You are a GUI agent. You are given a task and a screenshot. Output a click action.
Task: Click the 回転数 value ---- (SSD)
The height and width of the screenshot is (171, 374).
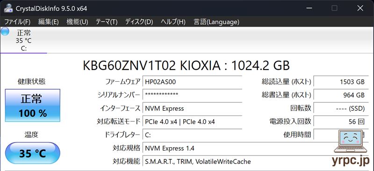pyautogui.click(x=341, y=108)
